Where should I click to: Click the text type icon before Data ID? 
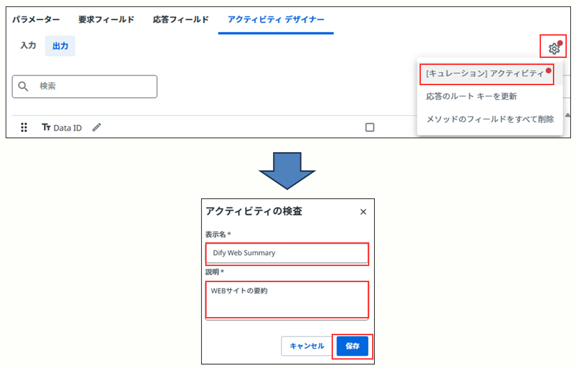[46, 128]
